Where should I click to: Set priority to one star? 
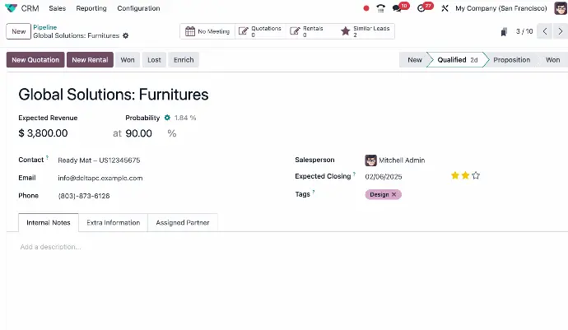[x=454, y=175]
